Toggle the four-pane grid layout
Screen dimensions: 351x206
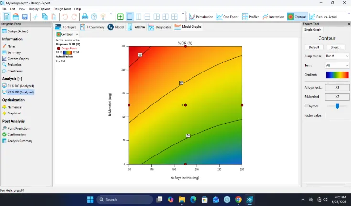coord(174,17)
